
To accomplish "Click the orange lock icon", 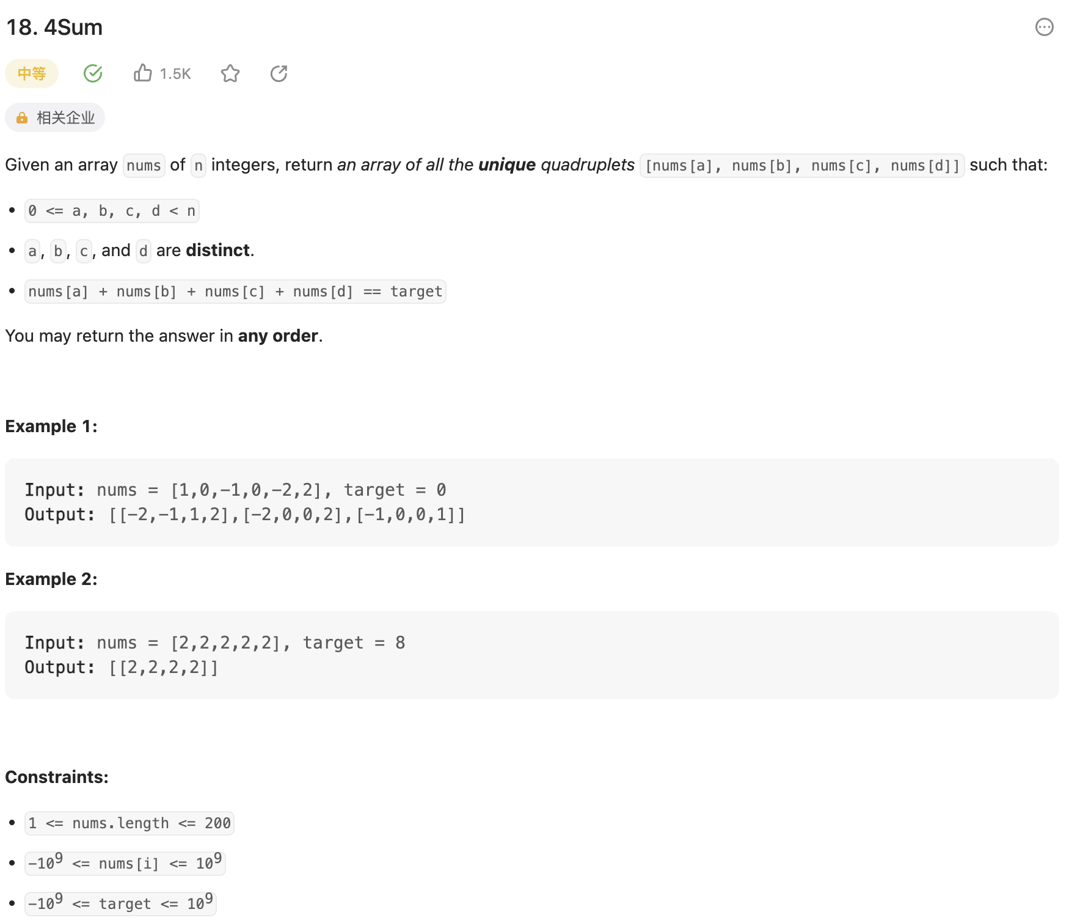I will pos(22,118).
